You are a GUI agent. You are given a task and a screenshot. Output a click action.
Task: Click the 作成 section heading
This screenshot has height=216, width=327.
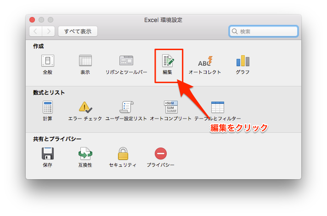(x=39, y=46)
